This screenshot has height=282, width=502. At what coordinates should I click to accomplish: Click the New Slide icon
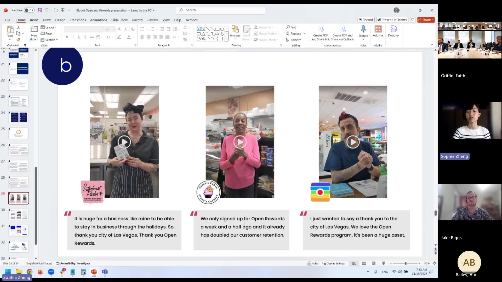tap(34, 29)
